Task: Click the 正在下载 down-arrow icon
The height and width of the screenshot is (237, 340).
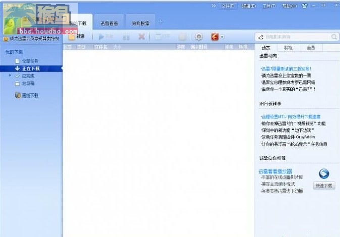Action: point(17,68)
